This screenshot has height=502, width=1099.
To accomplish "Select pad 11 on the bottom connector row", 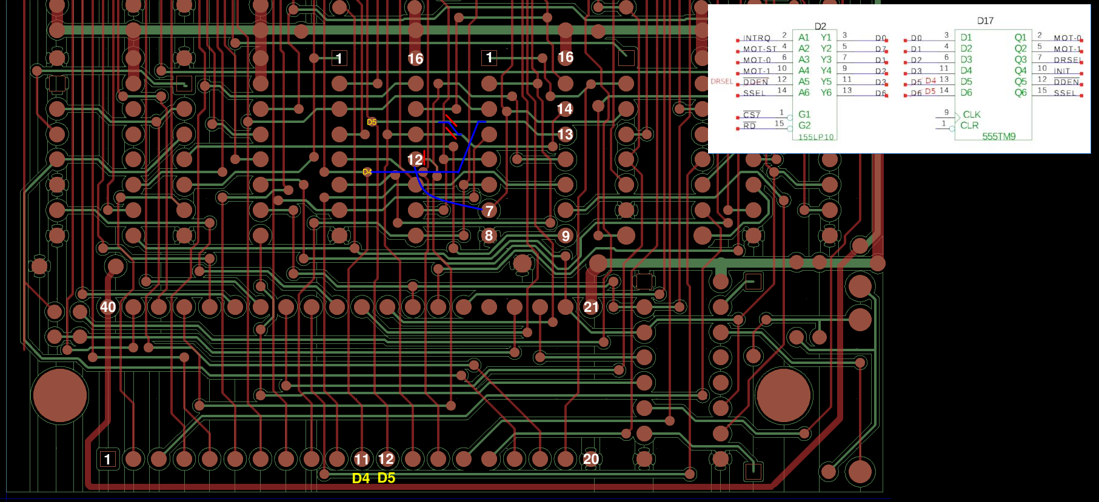I will pos(361,460).
